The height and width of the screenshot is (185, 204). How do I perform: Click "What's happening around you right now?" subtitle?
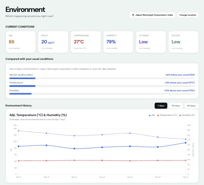[x=29, y=16]
